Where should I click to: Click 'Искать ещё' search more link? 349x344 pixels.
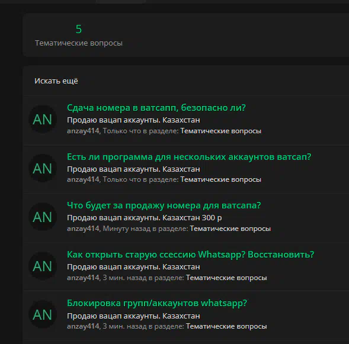56,81
